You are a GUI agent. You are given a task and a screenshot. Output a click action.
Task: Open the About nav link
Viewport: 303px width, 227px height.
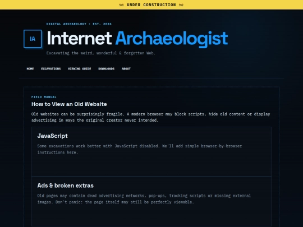(126, 69)
